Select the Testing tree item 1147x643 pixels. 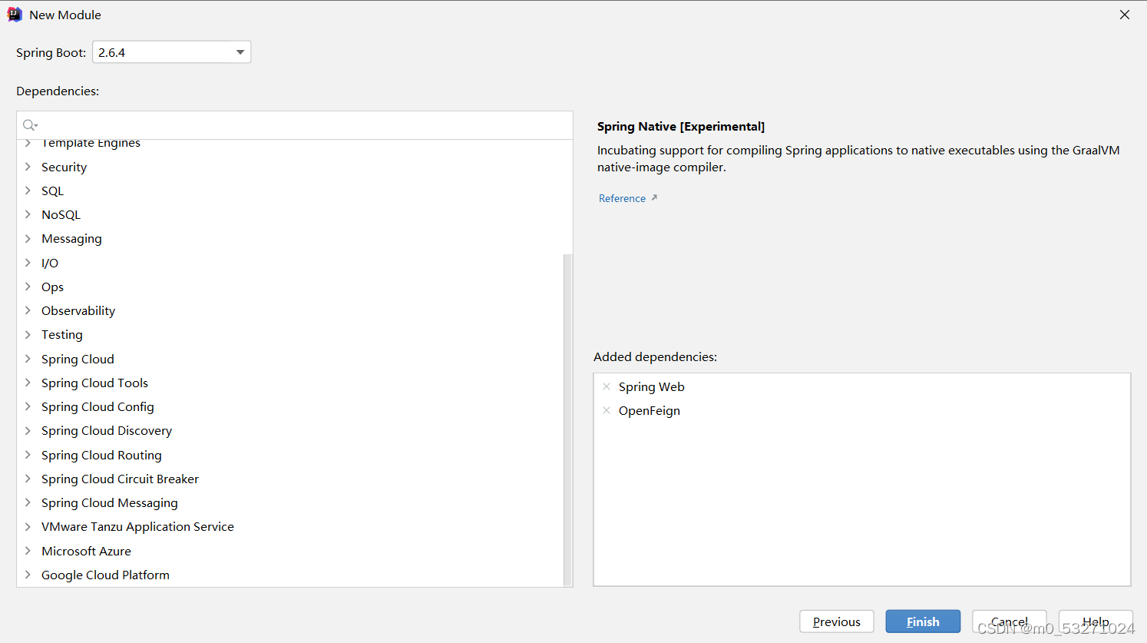point(62,335)
